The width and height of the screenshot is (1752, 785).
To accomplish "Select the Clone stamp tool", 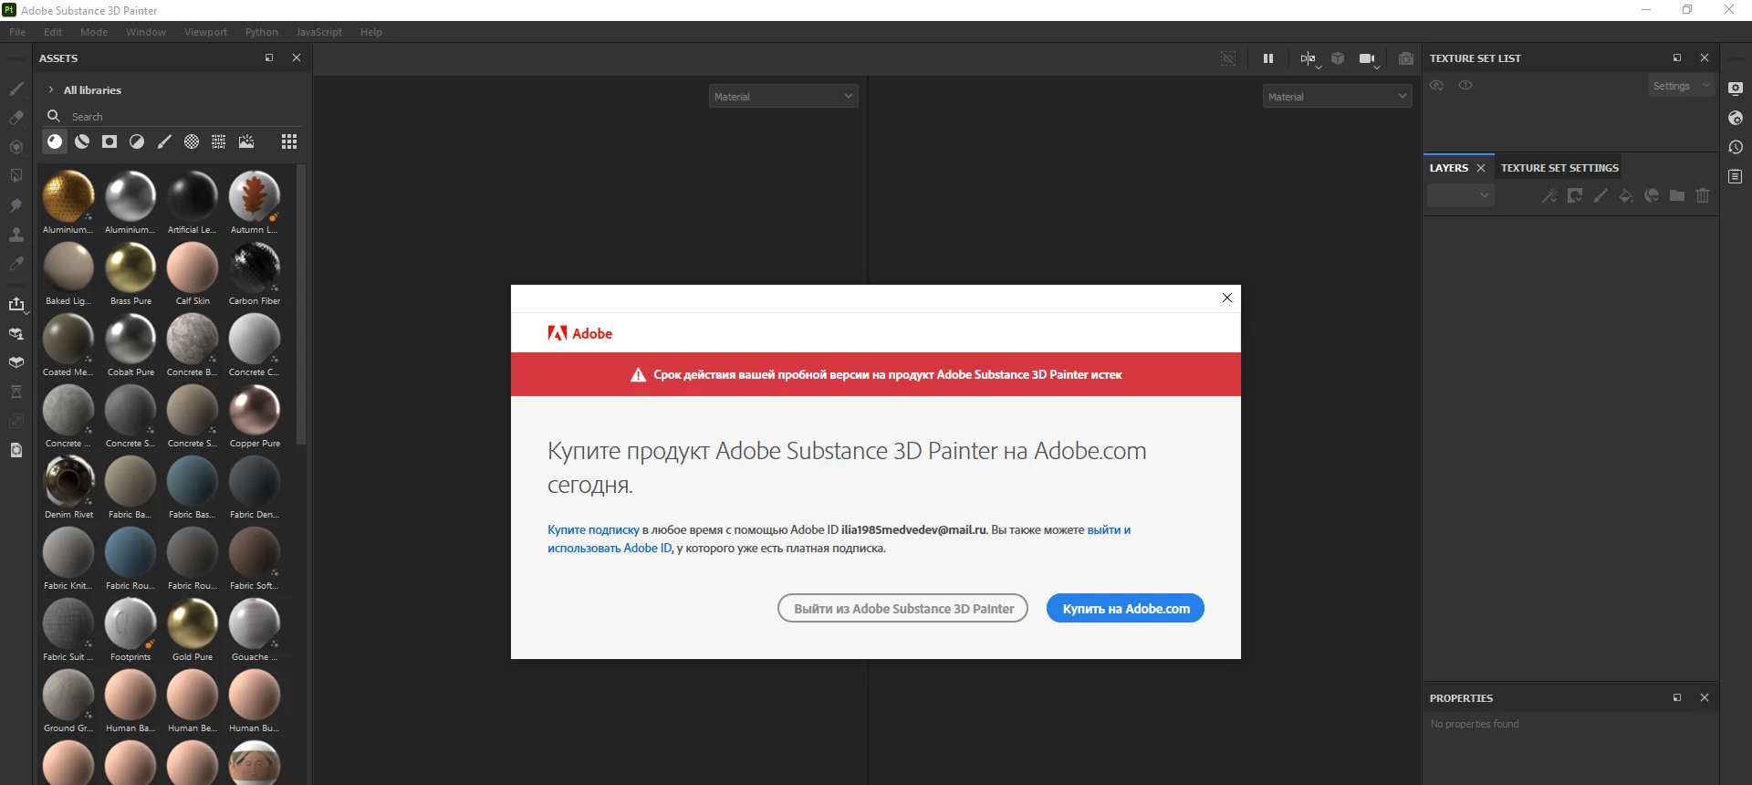I will (x=16, y=235).
